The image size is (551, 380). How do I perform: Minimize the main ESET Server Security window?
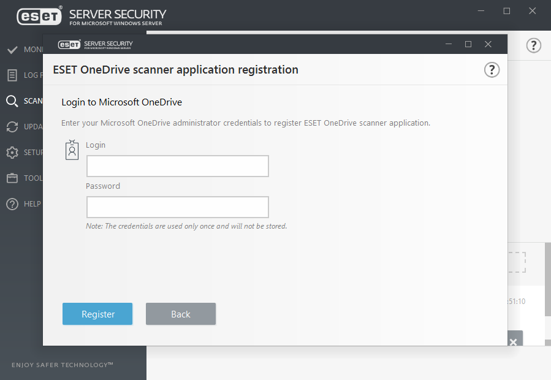tap(481, 11)
